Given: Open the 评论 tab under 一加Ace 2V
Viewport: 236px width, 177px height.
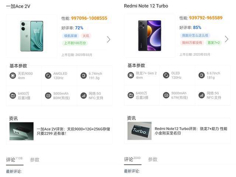Looking at the screenshot, I should (x=14, y=160).
